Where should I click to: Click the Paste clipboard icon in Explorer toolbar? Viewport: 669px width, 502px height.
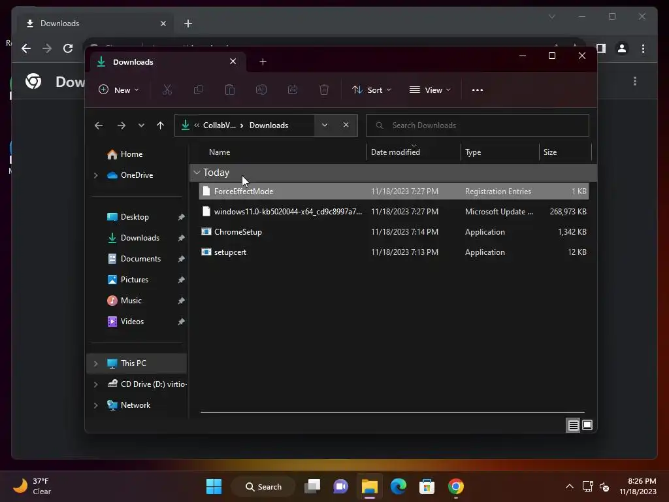[230, 90]
